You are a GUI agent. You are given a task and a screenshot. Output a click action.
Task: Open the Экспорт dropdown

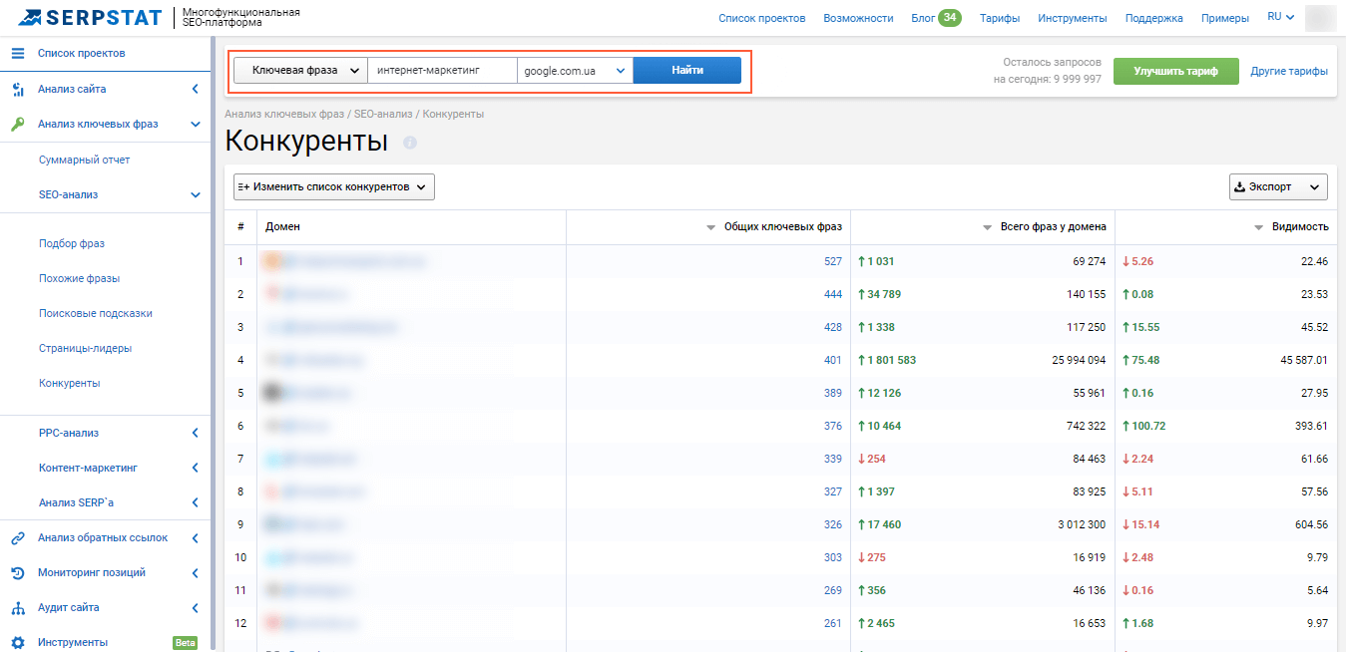tap(1278, 186)
